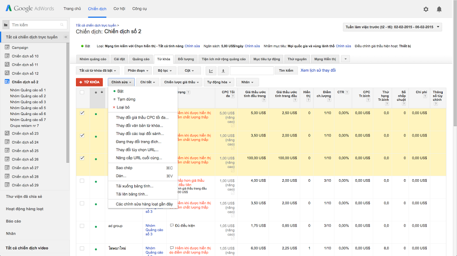The height and width of the screenshot is (256, 457).
Task: Click the icon beside Chiến dịch số 29
Action: pos(7,185)
